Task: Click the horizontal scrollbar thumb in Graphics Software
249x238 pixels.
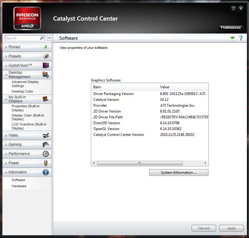Action: (140, 163)
